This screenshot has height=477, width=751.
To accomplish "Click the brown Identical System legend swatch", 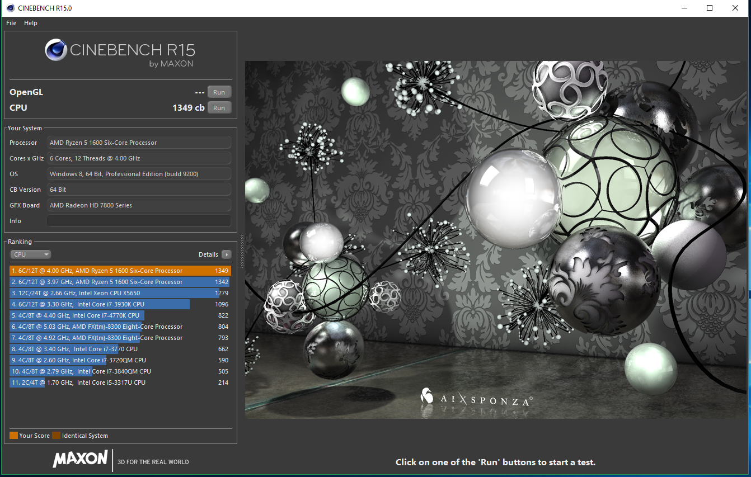I will pyautogui.click(x=56, y=436).
